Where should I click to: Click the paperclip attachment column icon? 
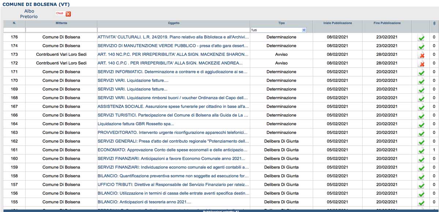click(434, 23)
